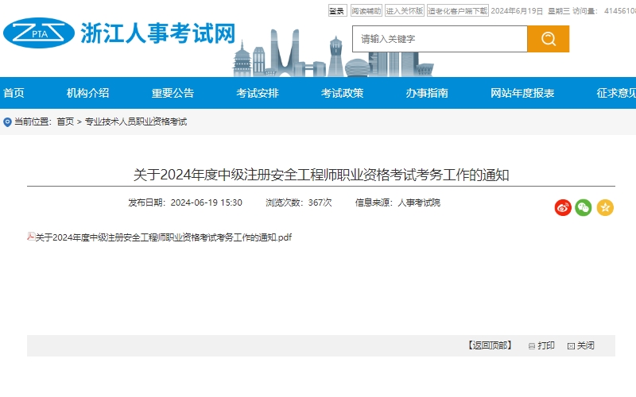This screenshot has height=397, width=636.
Task: Click 专业技术人员职业资格考试 breadcrumb link
Action: click(135, 121)
